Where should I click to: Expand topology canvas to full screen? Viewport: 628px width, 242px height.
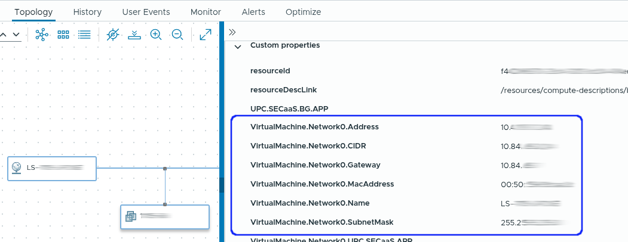point(206,35)
